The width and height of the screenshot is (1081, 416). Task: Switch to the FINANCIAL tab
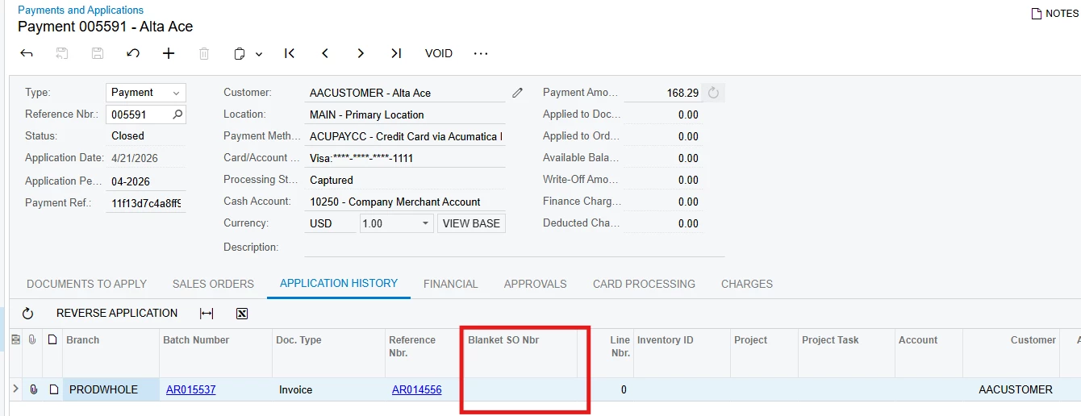(x=451, y=284)
